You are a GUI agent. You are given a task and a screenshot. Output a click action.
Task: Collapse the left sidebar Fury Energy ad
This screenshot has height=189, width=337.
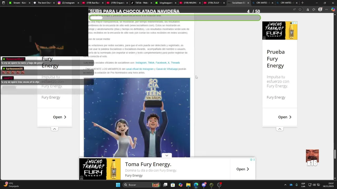54,129
